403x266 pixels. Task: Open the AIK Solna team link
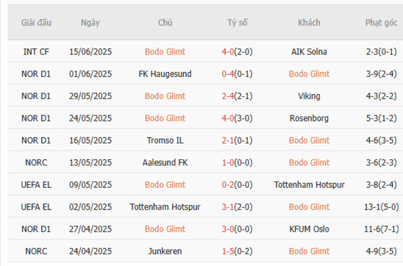[309, 52]
